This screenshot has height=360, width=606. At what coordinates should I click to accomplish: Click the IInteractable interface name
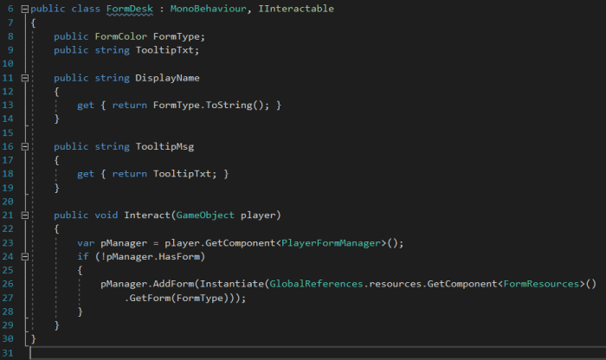click(296, 9)
